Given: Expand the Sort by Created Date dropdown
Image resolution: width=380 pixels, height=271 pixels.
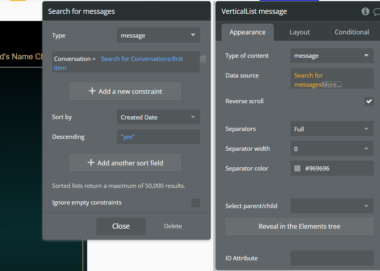Looking at the screenshot, I should (x=158, y=117).
